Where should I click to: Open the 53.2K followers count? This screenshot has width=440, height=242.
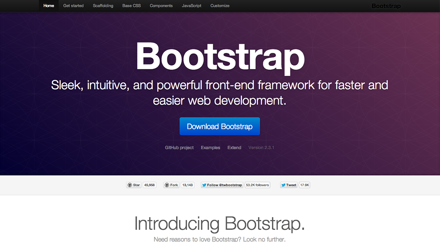coord(257,185)
